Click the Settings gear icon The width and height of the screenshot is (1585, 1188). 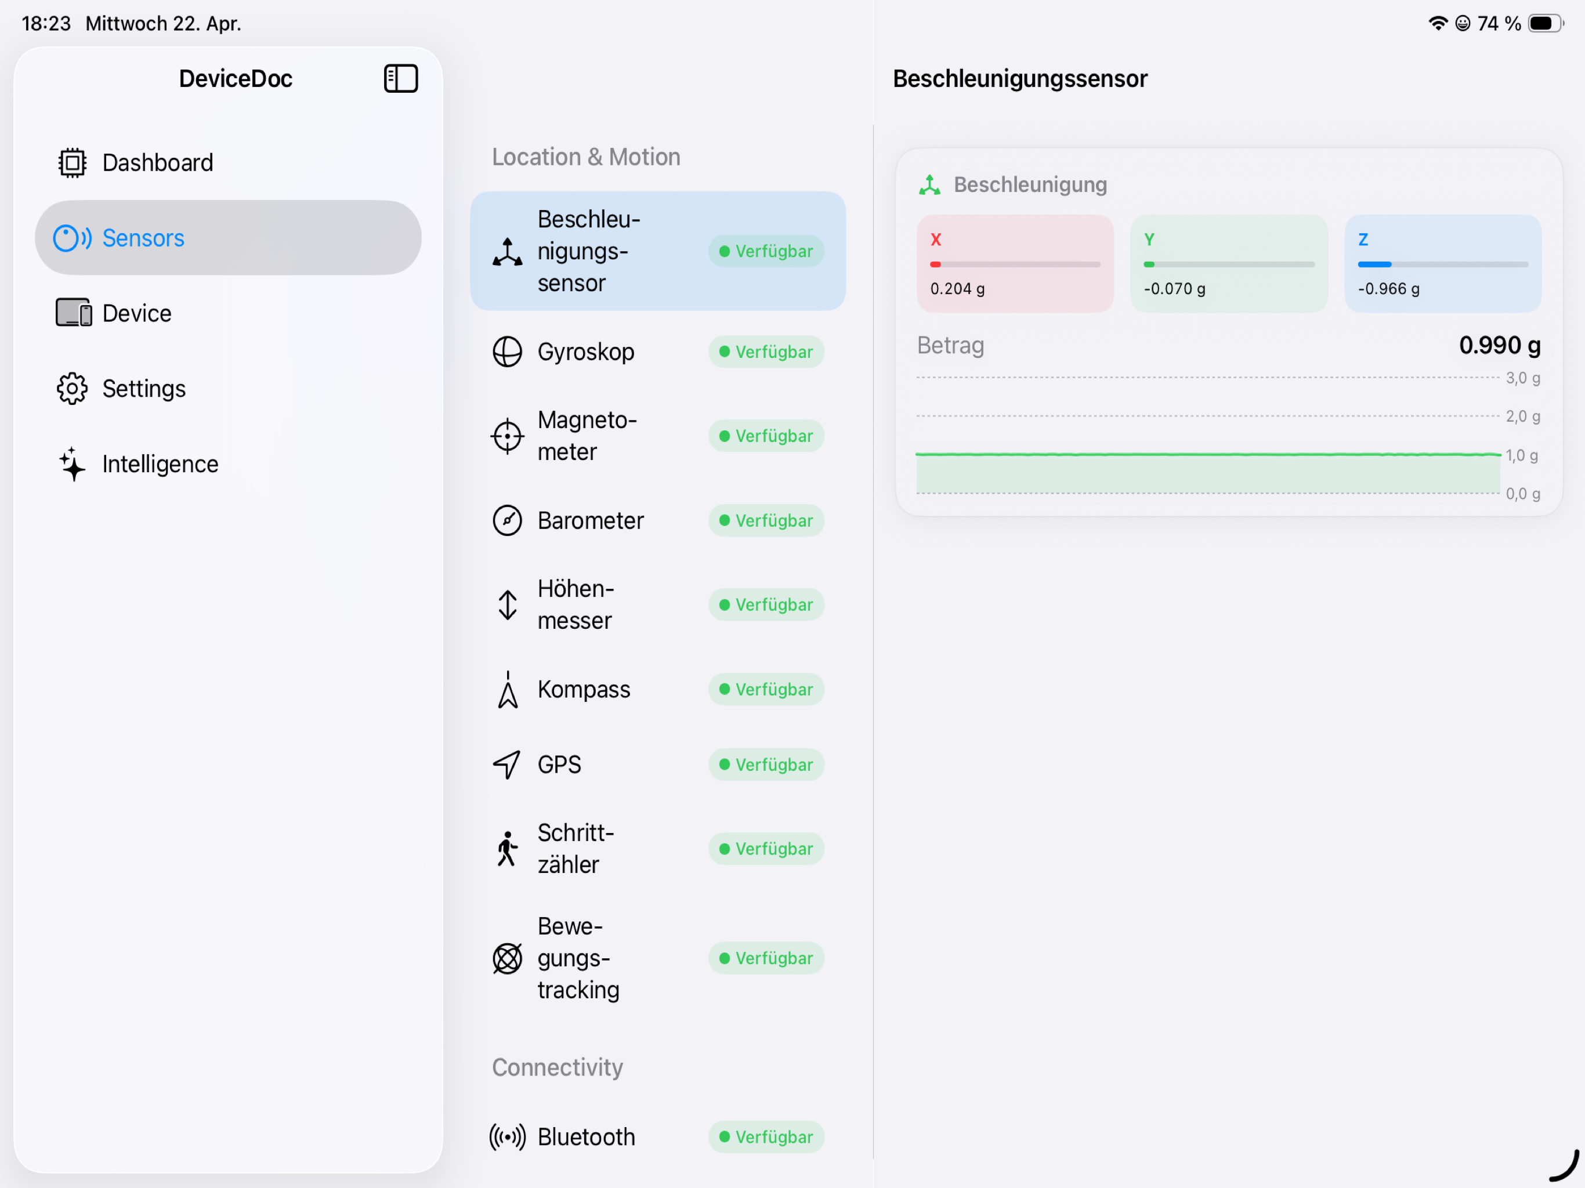tap(72, 388)
